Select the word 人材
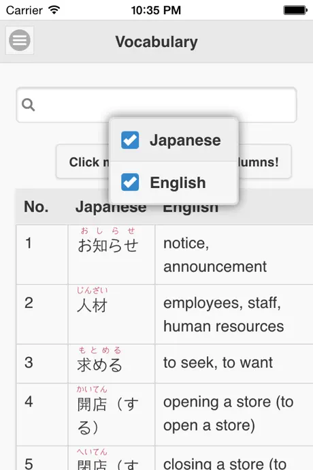The height and width of the screenshot is (470, 313). (93, 306)
